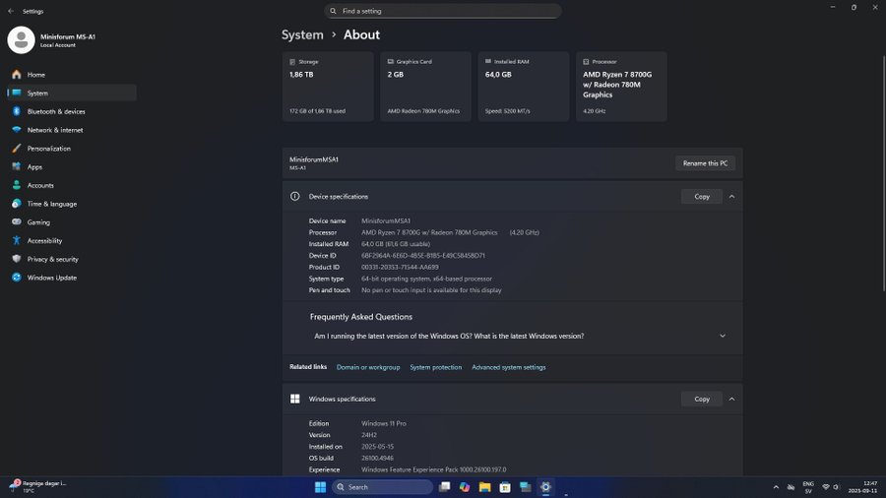Viewport: 886px width, 498px height.
Task: Click the Settings gear taskbar icon
Action: point(545,487)
